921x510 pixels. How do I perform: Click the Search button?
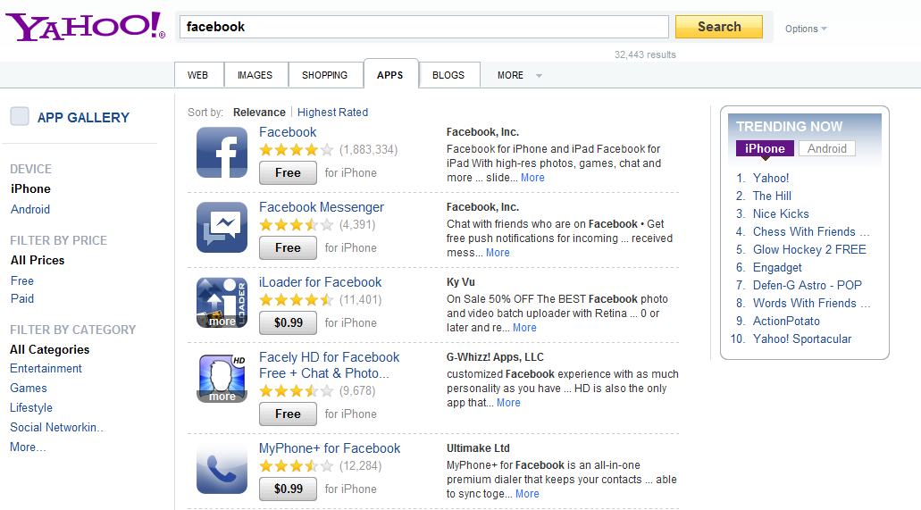pos(719,27)
